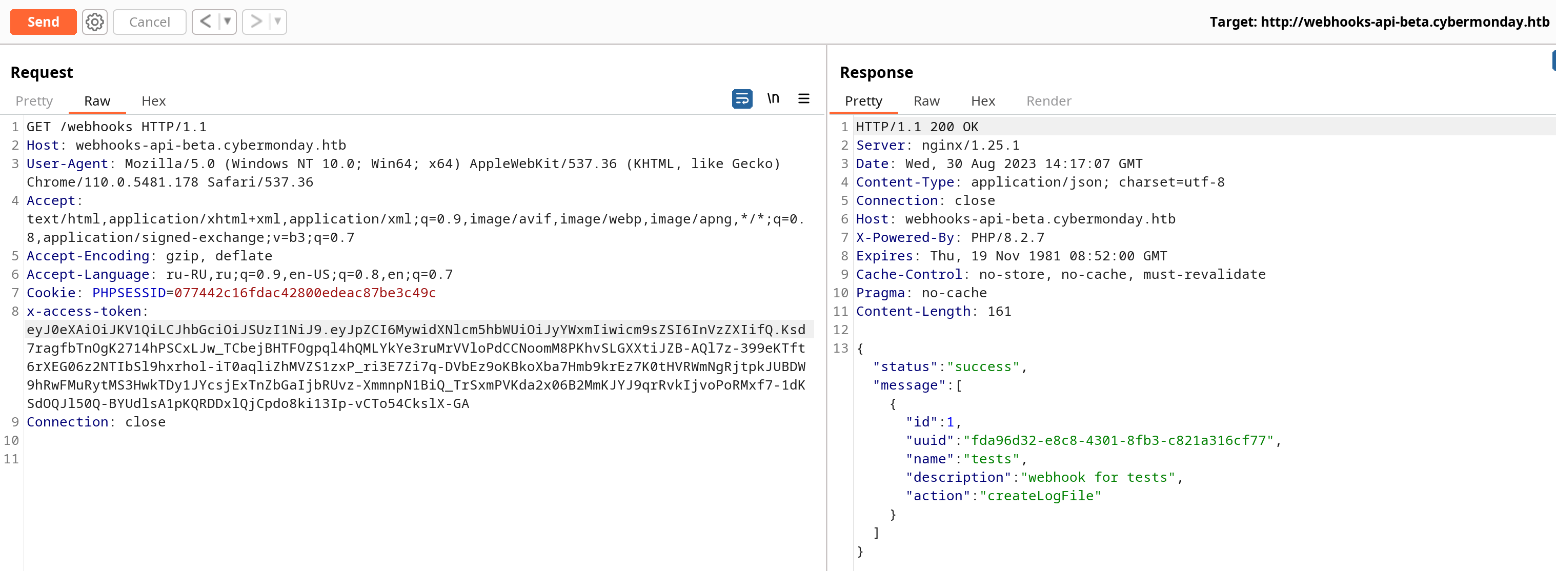Toggle show non-printable characters \n icon
The width and height of the screenshot is (1556, 571).
point(773,98)
